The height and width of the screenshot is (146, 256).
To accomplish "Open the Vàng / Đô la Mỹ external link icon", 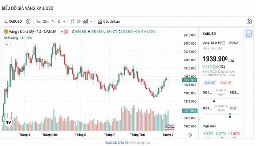I will 224,43.
